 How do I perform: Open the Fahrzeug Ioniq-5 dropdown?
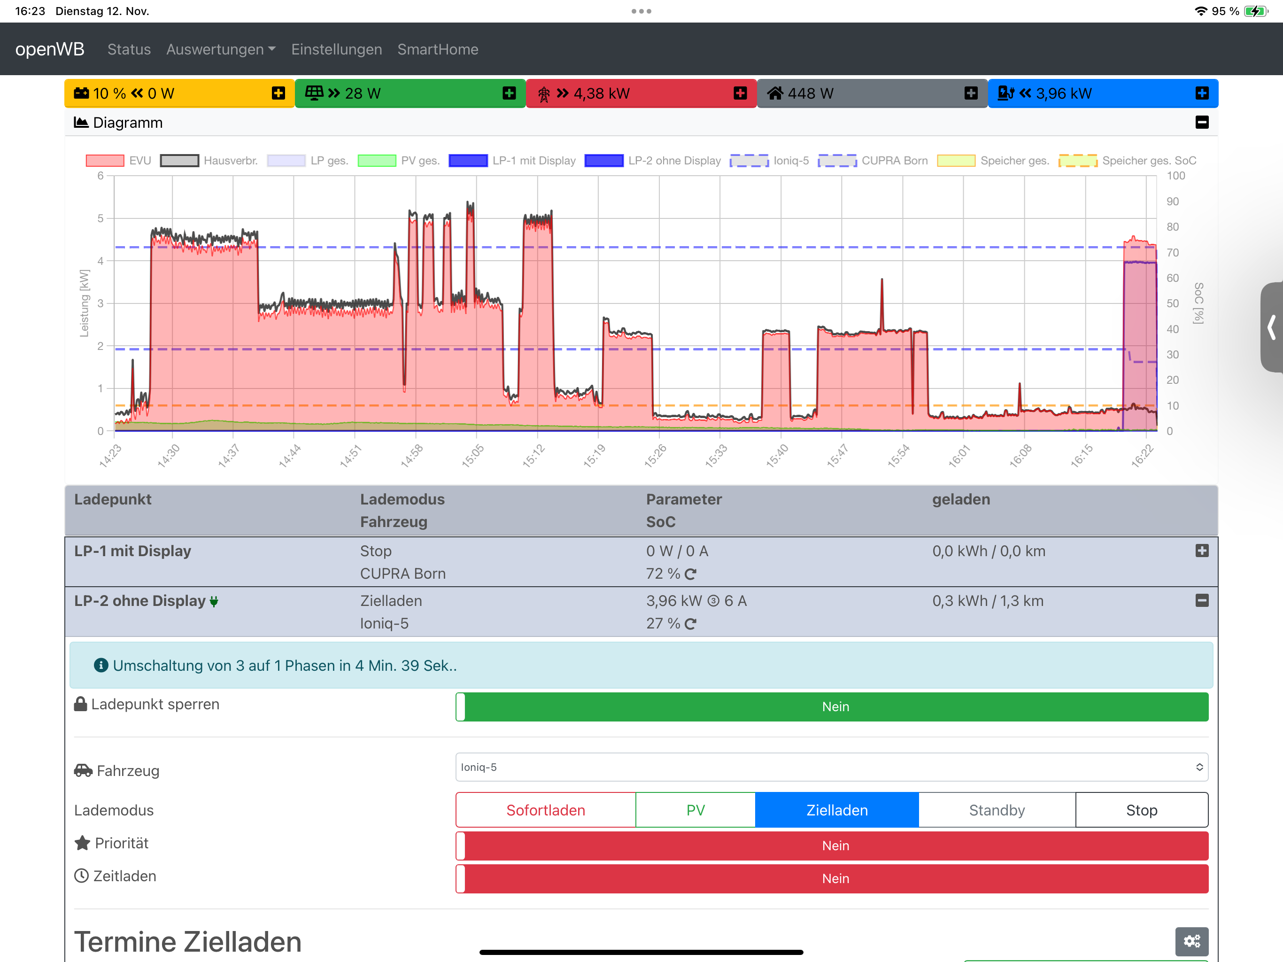[832, 768]
